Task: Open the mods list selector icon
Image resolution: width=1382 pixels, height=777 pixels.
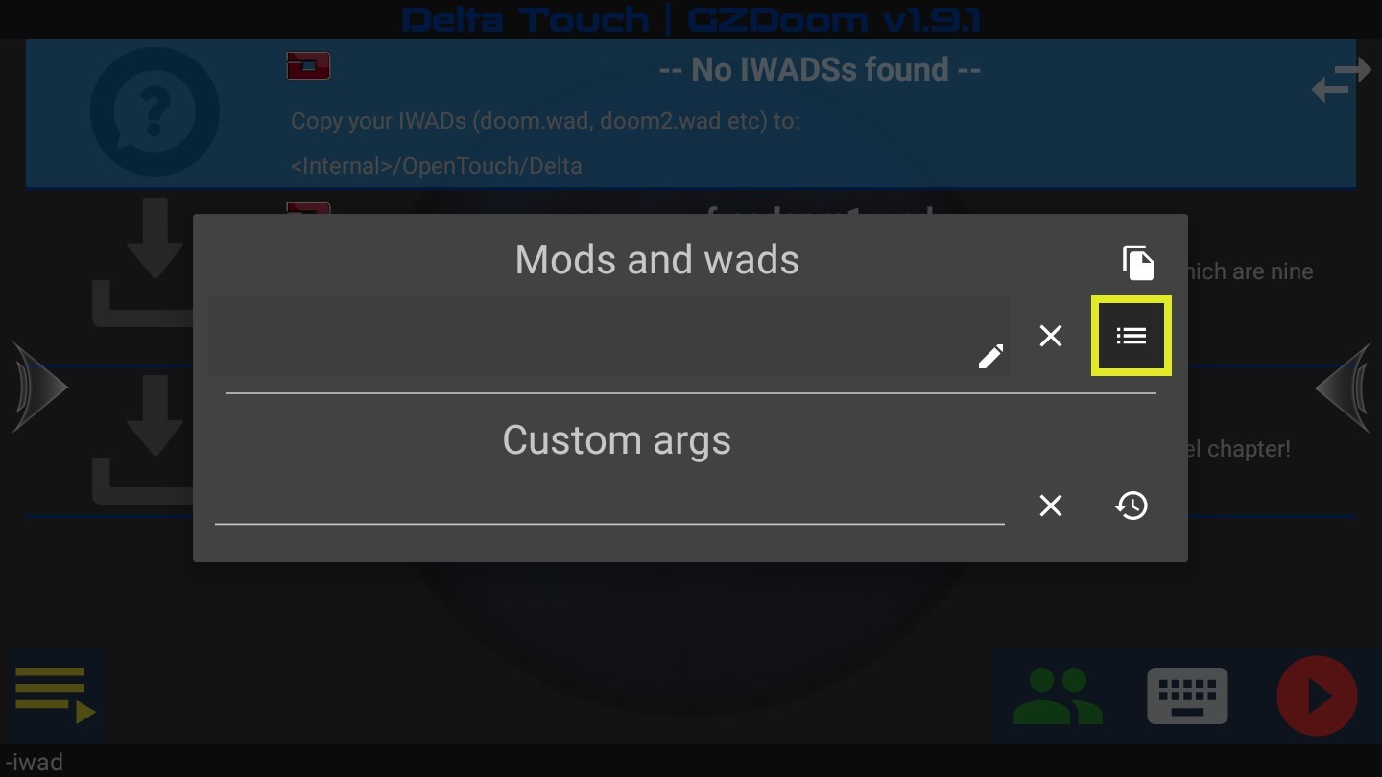Action: 1132,336
